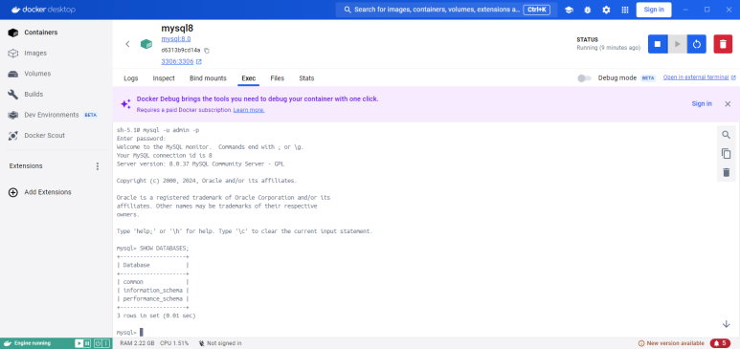
Task: Go to Builds in the sidebar
Action: coord(56,95)
